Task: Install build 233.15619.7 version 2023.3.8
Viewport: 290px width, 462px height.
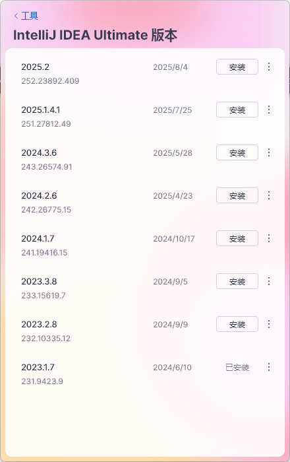Action: tap(237, 281)
